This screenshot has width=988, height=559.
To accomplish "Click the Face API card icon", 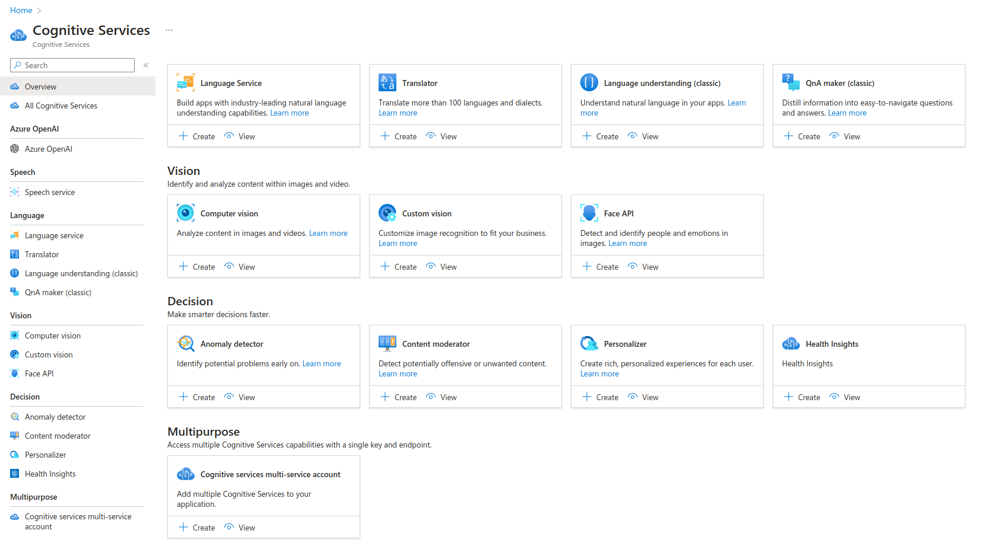I will 589,213.
